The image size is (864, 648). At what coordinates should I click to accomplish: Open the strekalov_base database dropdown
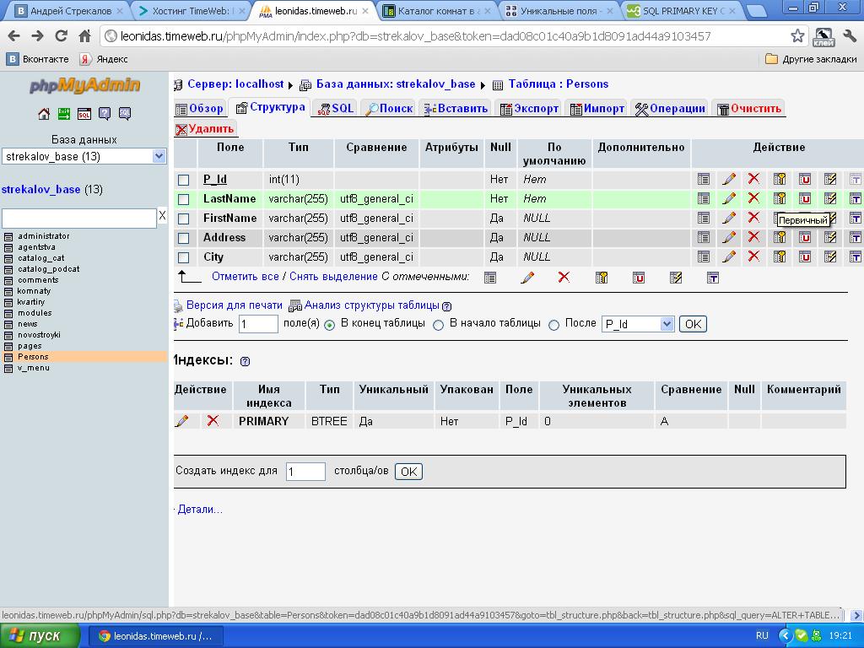(x=84, y=156)
